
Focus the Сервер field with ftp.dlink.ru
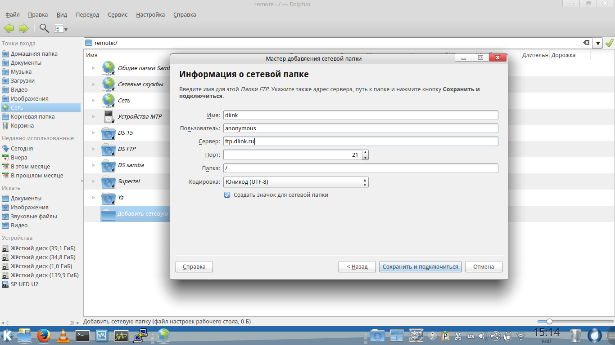click(361, 142)
